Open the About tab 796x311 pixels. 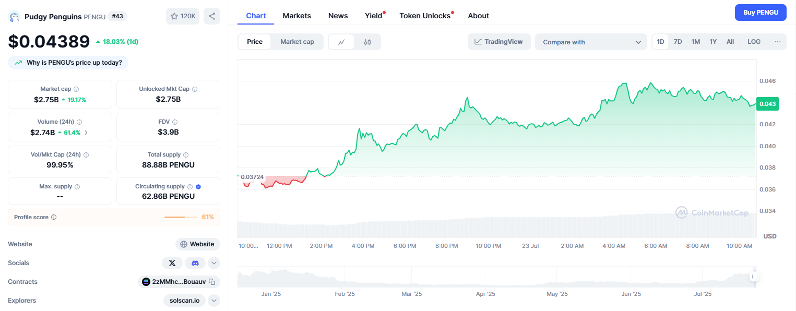(479, 16)
